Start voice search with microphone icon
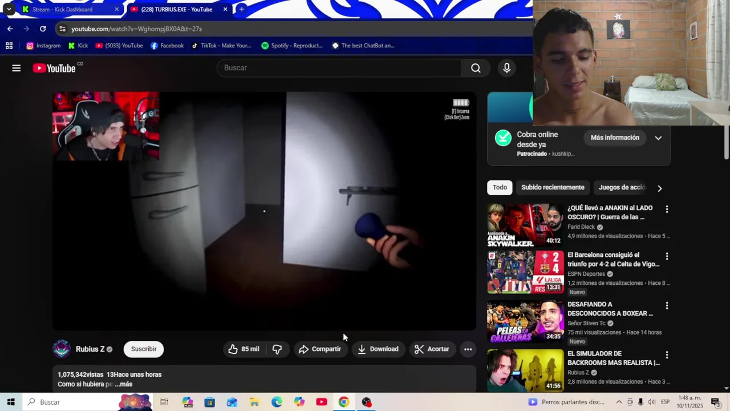 (506, 68)
